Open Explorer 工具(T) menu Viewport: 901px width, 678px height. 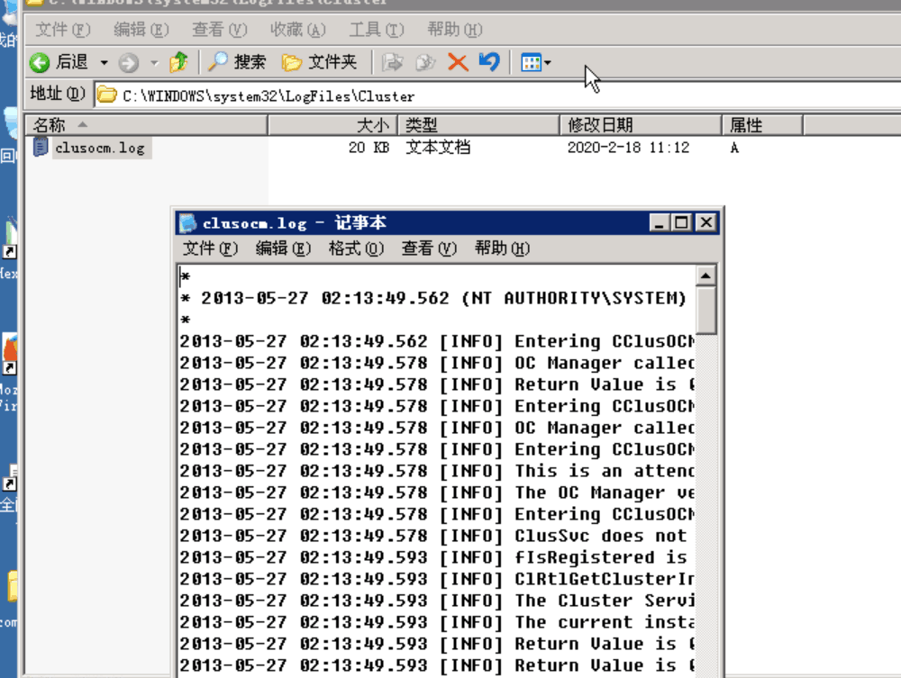[x=377, y=30]
